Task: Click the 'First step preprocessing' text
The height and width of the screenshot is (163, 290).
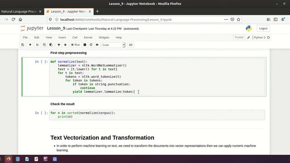Action: [x=68, y=53]
